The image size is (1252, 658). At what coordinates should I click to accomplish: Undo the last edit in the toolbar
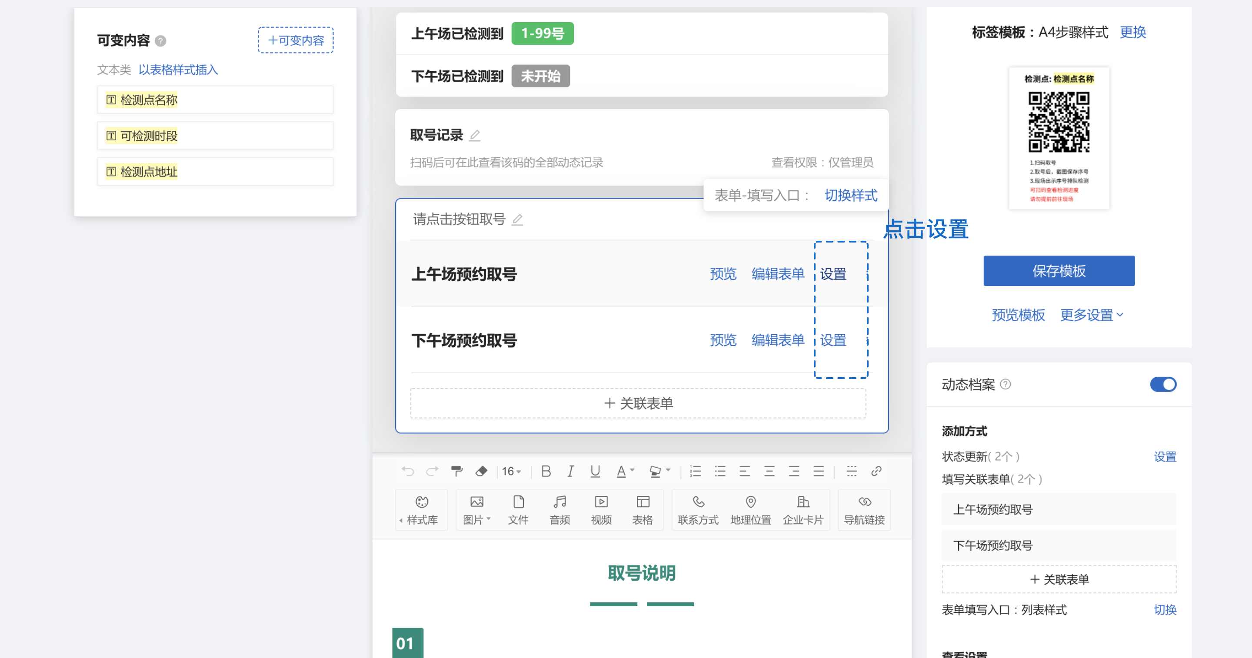pyautogui.click(x=408, y=471)
